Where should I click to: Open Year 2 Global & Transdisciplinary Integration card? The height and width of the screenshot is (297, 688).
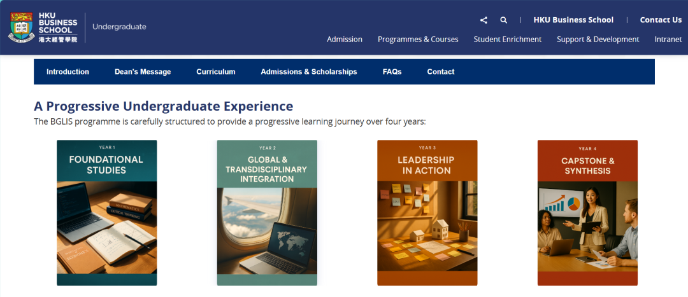(x=267, y=212)
